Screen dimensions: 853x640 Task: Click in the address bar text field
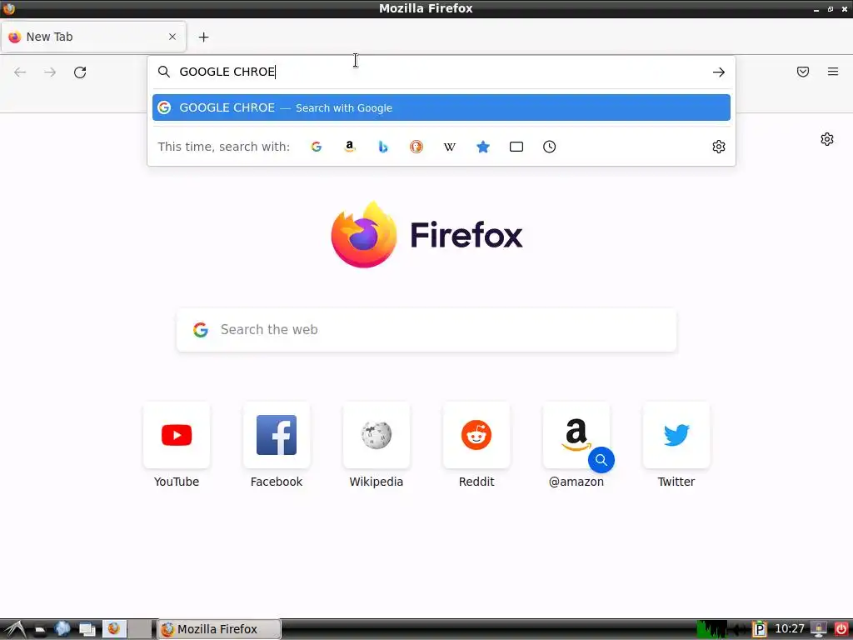[x=441, y=72]
